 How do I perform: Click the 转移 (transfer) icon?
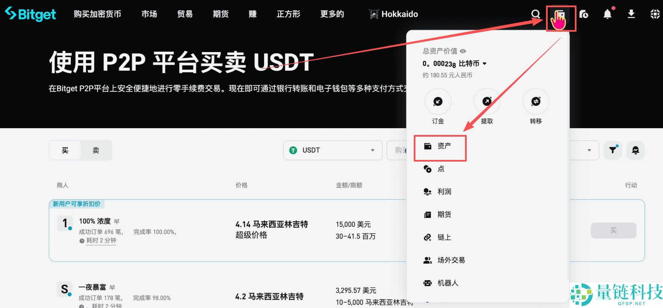(x=535, y=102)
